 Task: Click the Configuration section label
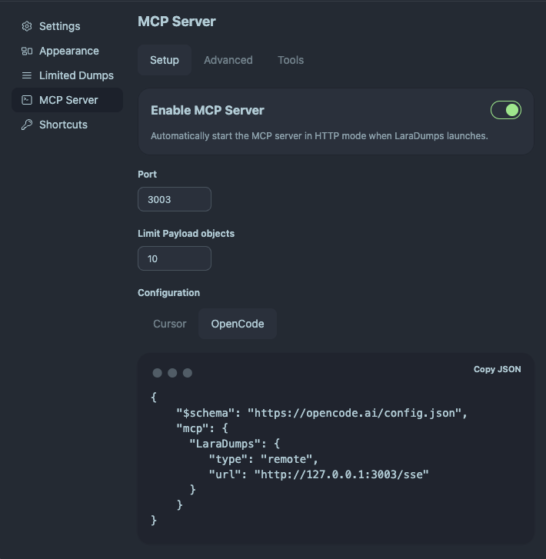(168, 293)
